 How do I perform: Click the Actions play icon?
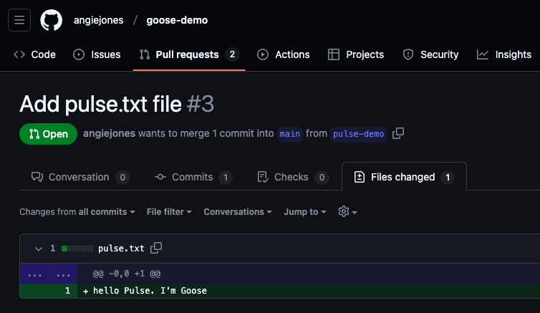(263, 54)
